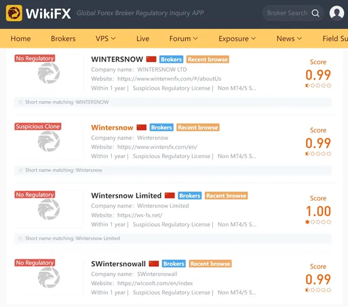
Task: Go to the Home tab
Action: pyautogui.click(x=21, y=38)
